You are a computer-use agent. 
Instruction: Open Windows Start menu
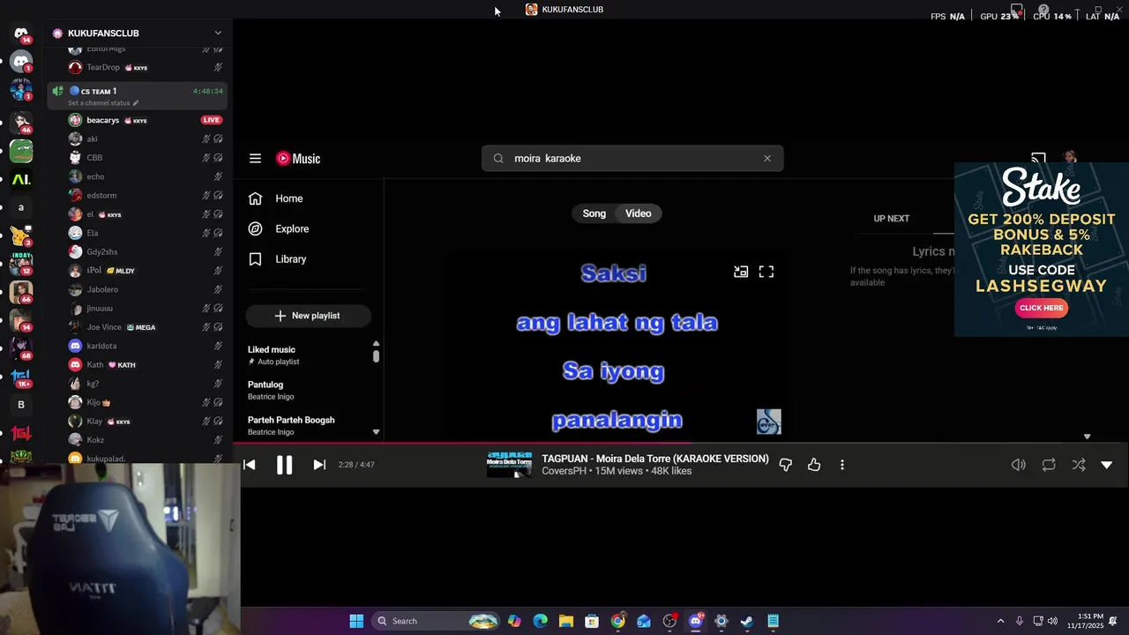coord(356,621)
